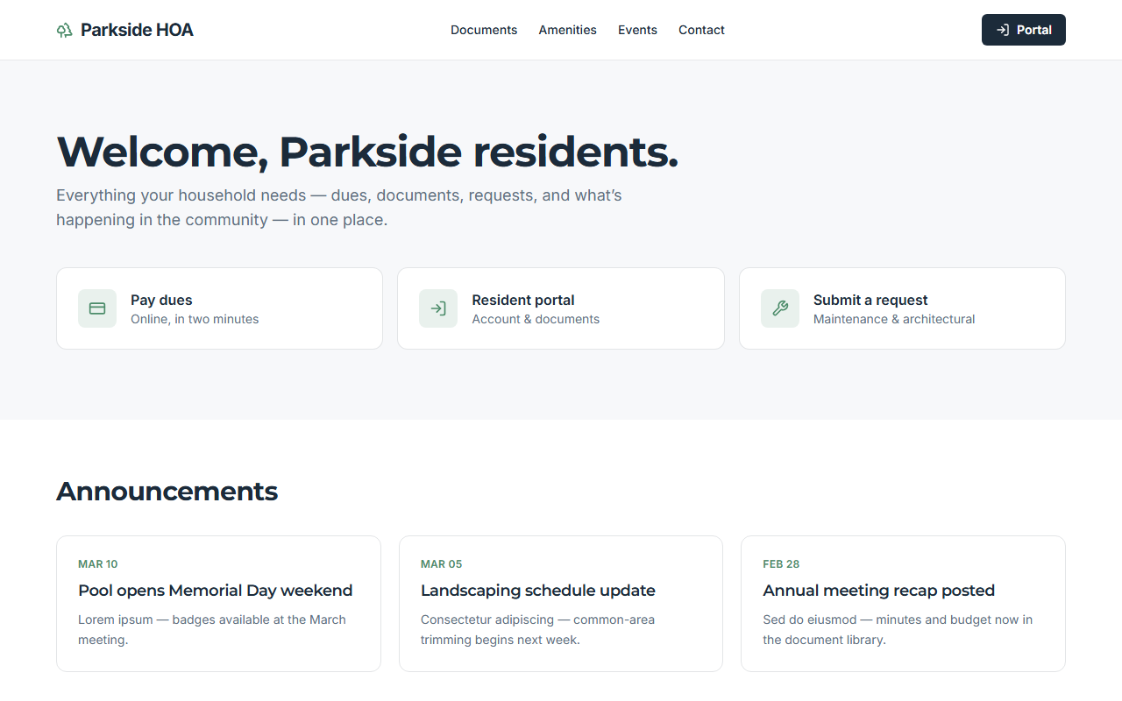
Task: Click the login icon inside the Portal button
Action: click(1003, 30)
